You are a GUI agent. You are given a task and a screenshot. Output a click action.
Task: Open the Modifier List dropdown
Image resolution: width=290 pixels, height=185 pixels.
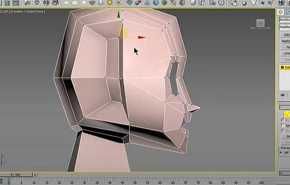click(285, 27)
